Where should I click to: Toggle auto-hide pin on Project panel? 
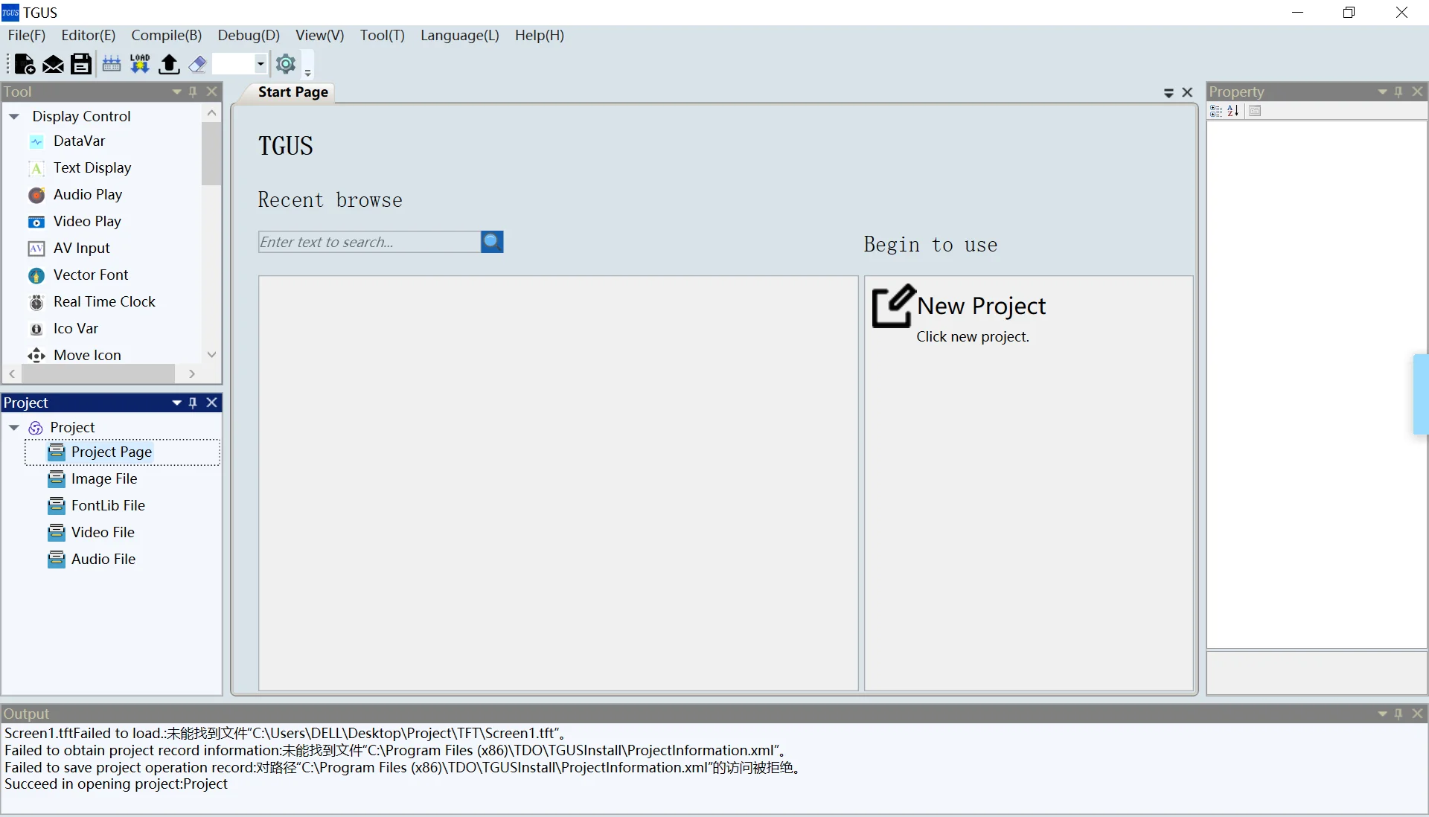click(193, 403)
